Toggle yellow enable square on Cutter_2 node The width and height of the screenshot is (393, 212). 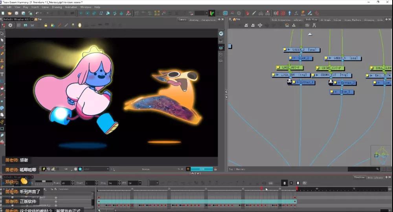pos(335,83)
